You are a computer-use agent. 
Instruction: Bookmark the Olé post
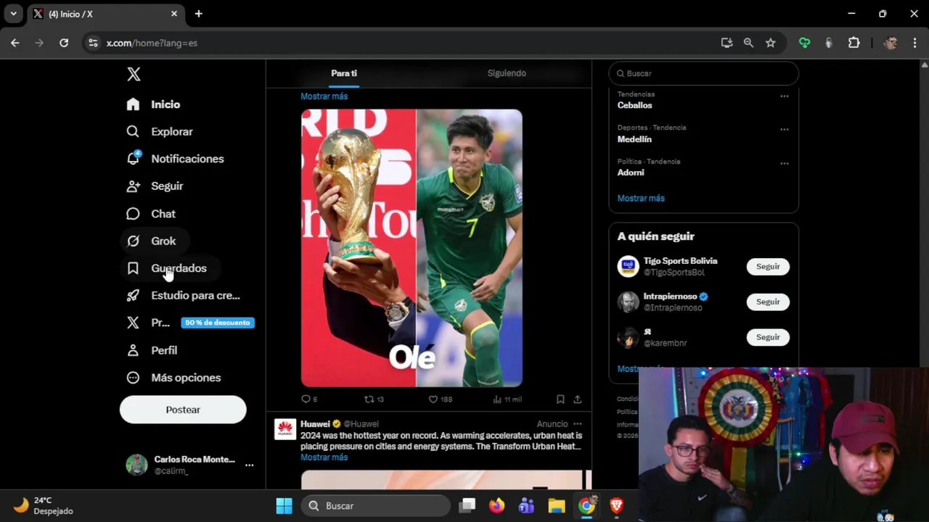tap(560, 399)
